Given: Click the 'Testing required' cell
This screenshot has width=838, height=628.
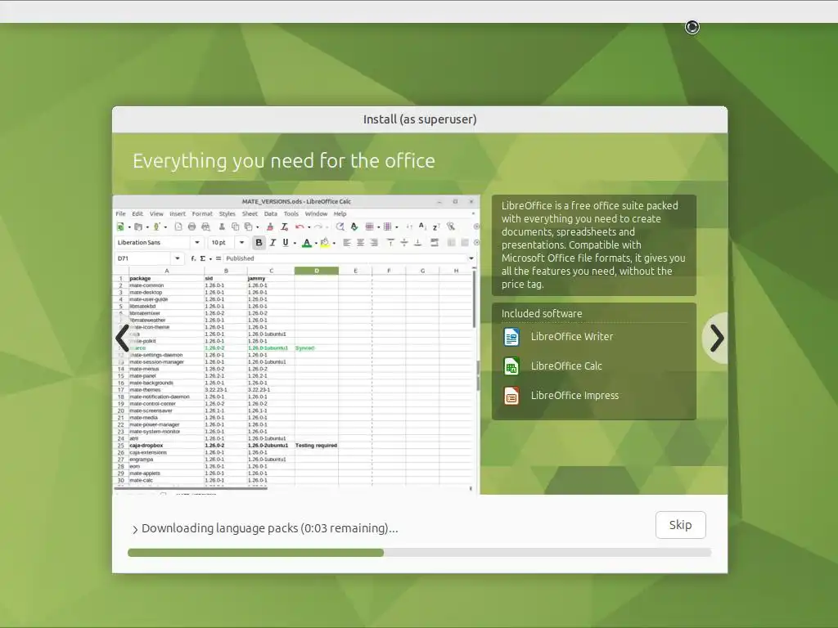Looking at the screenshot, I should point(317,446).
